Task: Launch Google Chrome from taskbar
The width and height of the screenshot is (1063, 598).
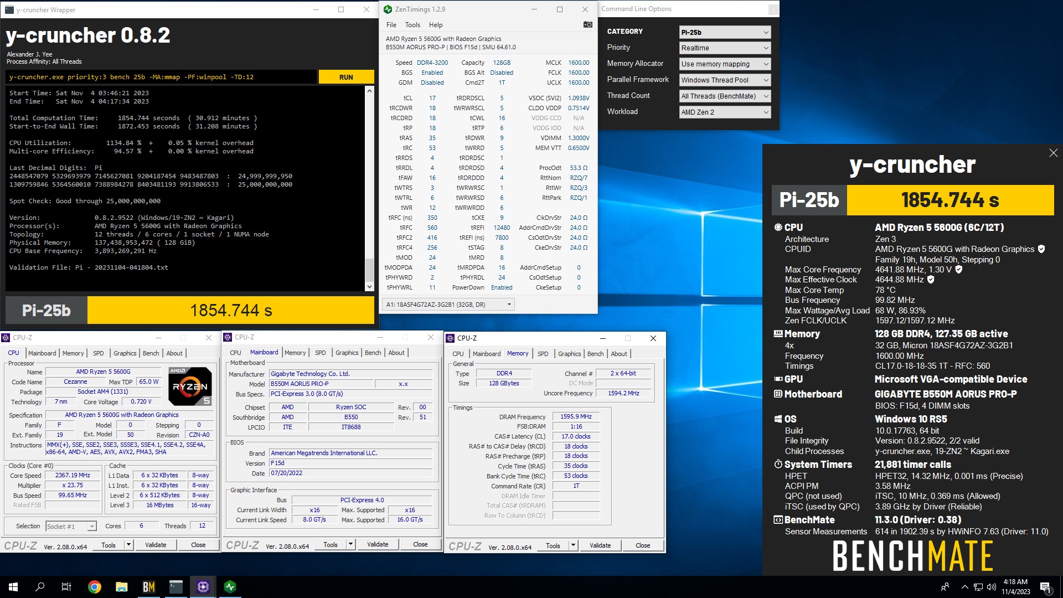Action: pyautogui.click(x=95, y=587)
